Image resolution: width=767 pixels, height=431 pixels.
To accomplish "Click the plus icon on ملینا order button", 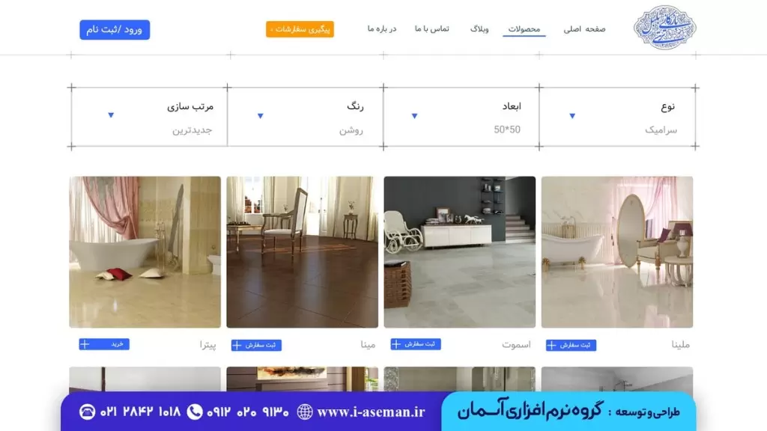I will click(551, 346).
